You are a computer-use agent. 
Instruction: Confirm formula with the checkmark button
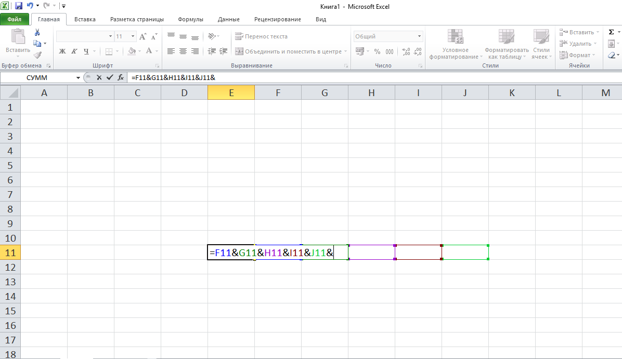click(110, 77)
